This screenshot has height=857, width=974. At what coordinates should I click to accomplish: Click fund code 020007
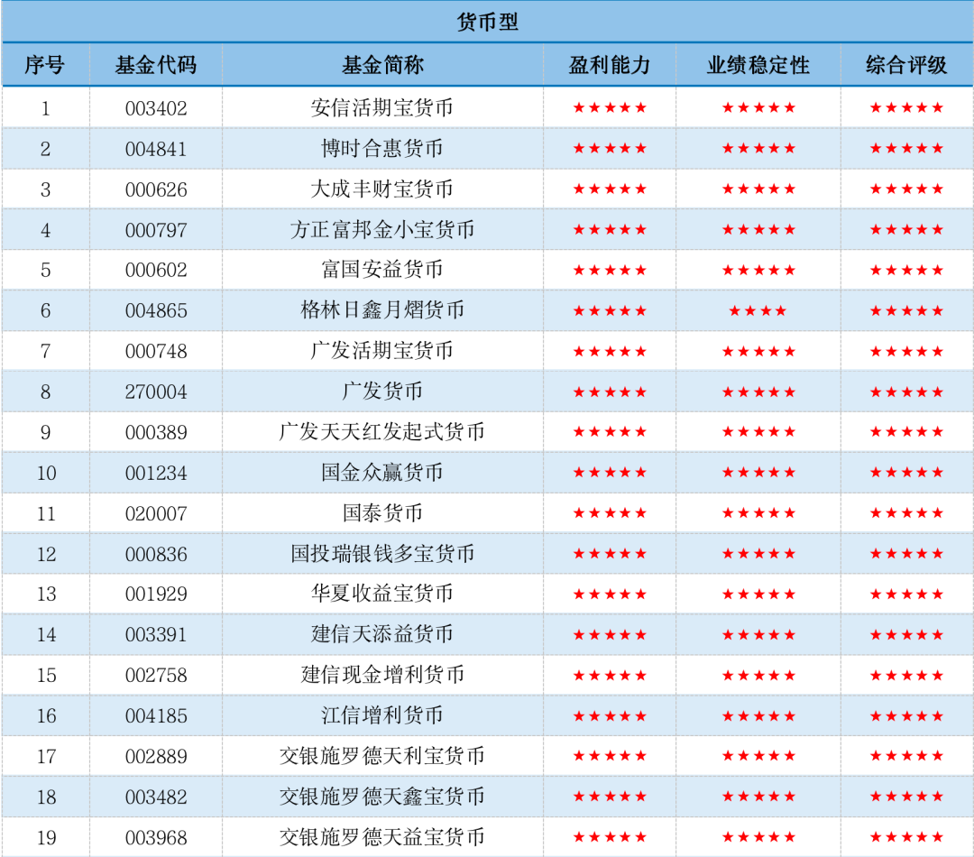coord(156,514)
